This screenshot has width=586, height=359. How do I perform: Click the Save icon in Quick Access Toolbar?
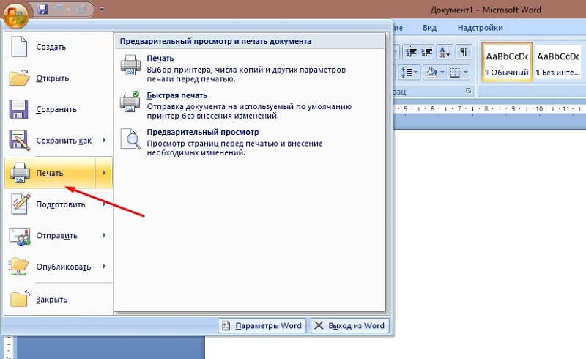pyautogui.click(x=42, y=10)
